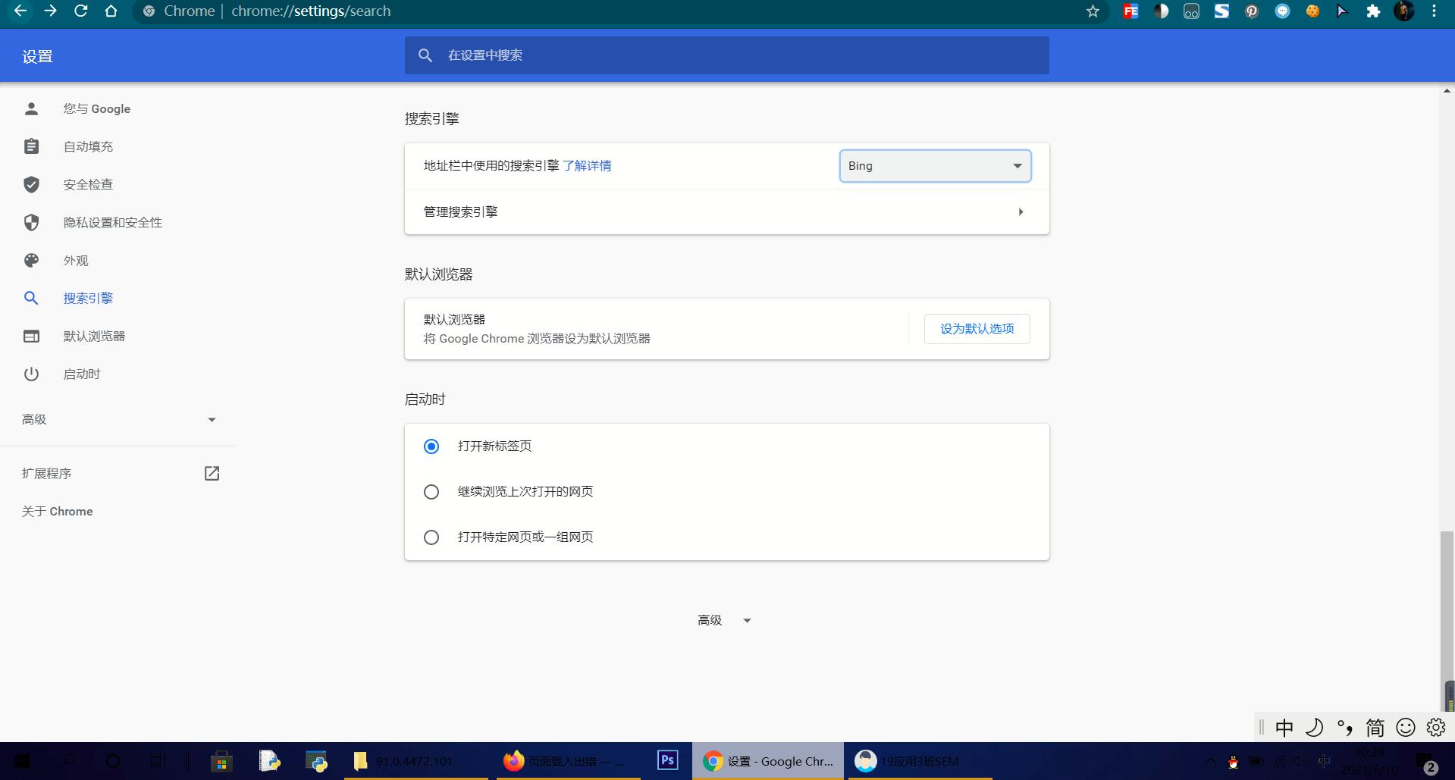Open the half-dark circle extension
This screenshot has width=1455, height=780.
[x=1161, y=11]
